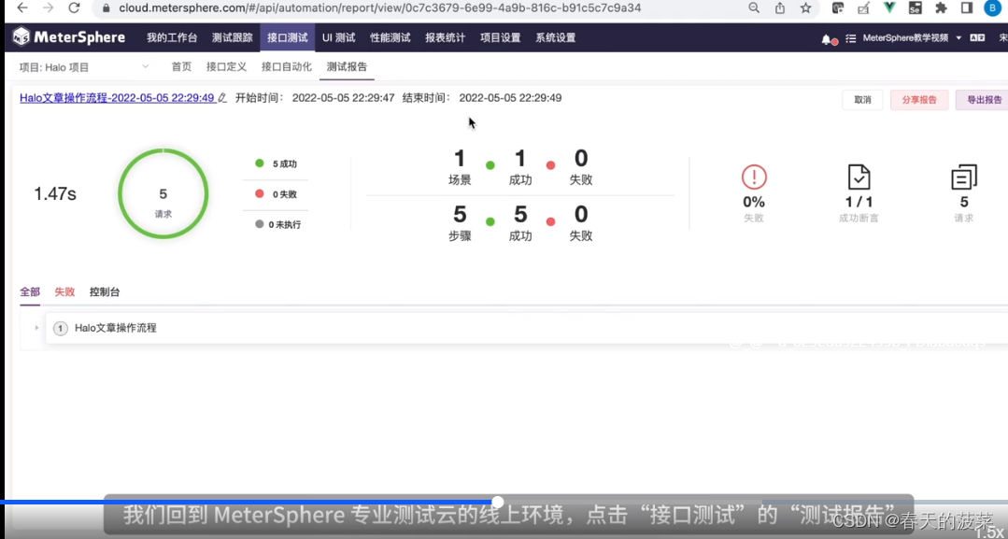Viewport: 1008px width, 539px height.
Task: Click the 0 失败 legend entry
Action: [276, 193]
